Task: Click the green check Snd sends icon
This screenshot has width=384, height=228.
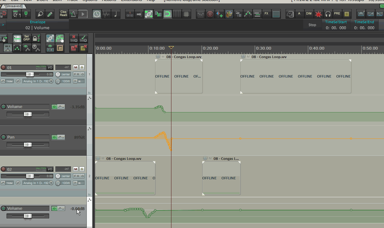Action: (83, 38)
